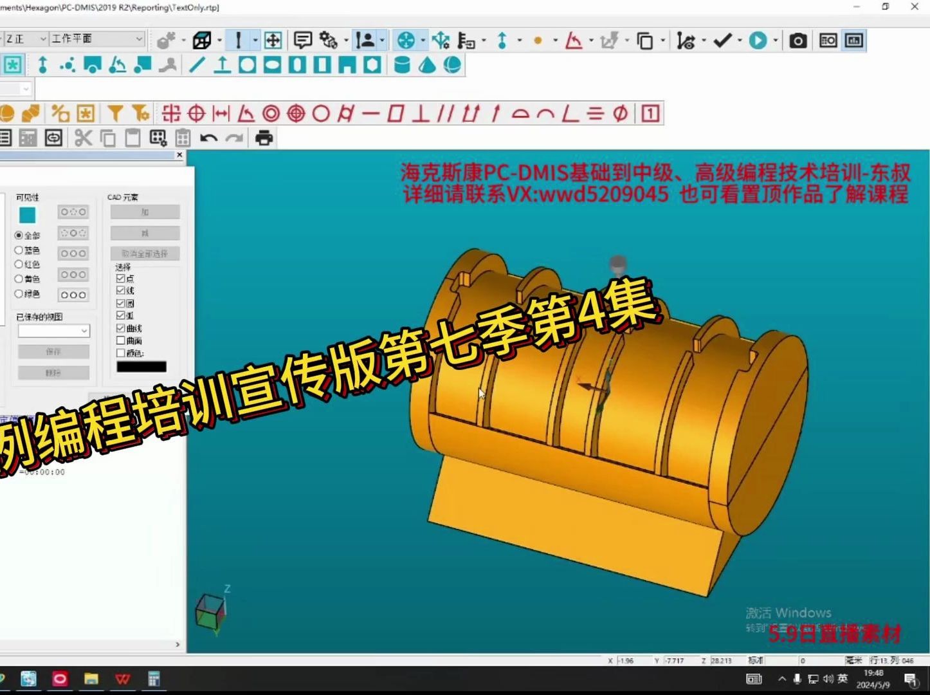The image size is (930, 695).
Task: Click the XYZ axis orientation cube
Action: [x=211, y=611]
